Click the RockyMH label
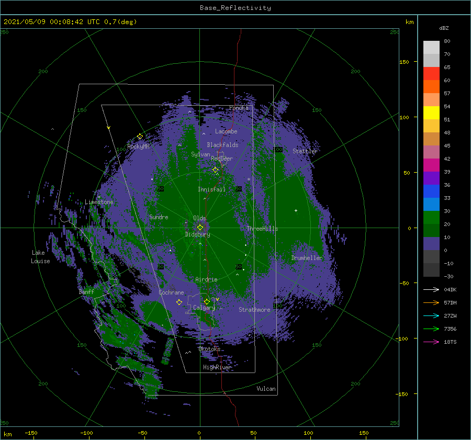This screenshot has height=440, width=471. click(x=138, y=146)
